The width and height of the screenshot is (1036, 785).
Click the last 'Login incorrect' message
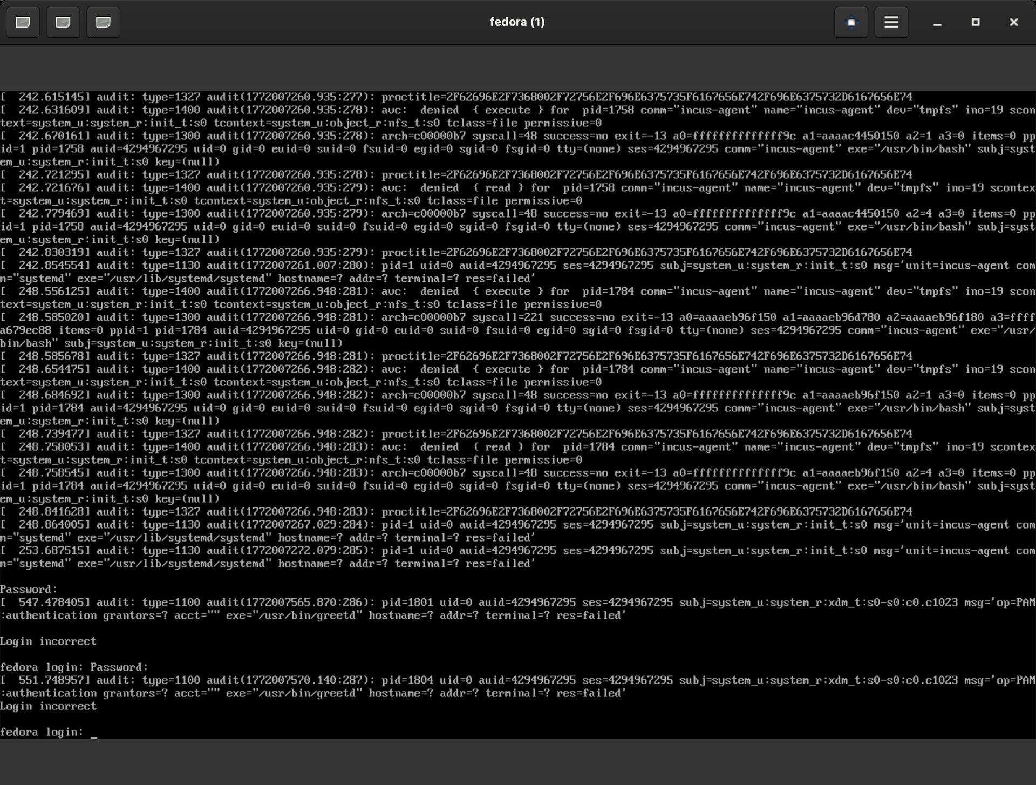tap(48, 706)
